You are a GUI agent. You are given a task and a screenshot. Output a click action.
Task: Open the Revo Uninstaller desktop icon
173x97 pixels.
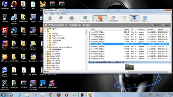[x=14, y=19]
